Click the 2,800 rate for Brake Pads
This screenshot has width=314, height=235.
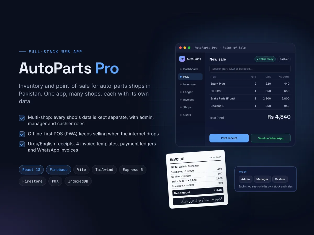click(x=267, y=98)
